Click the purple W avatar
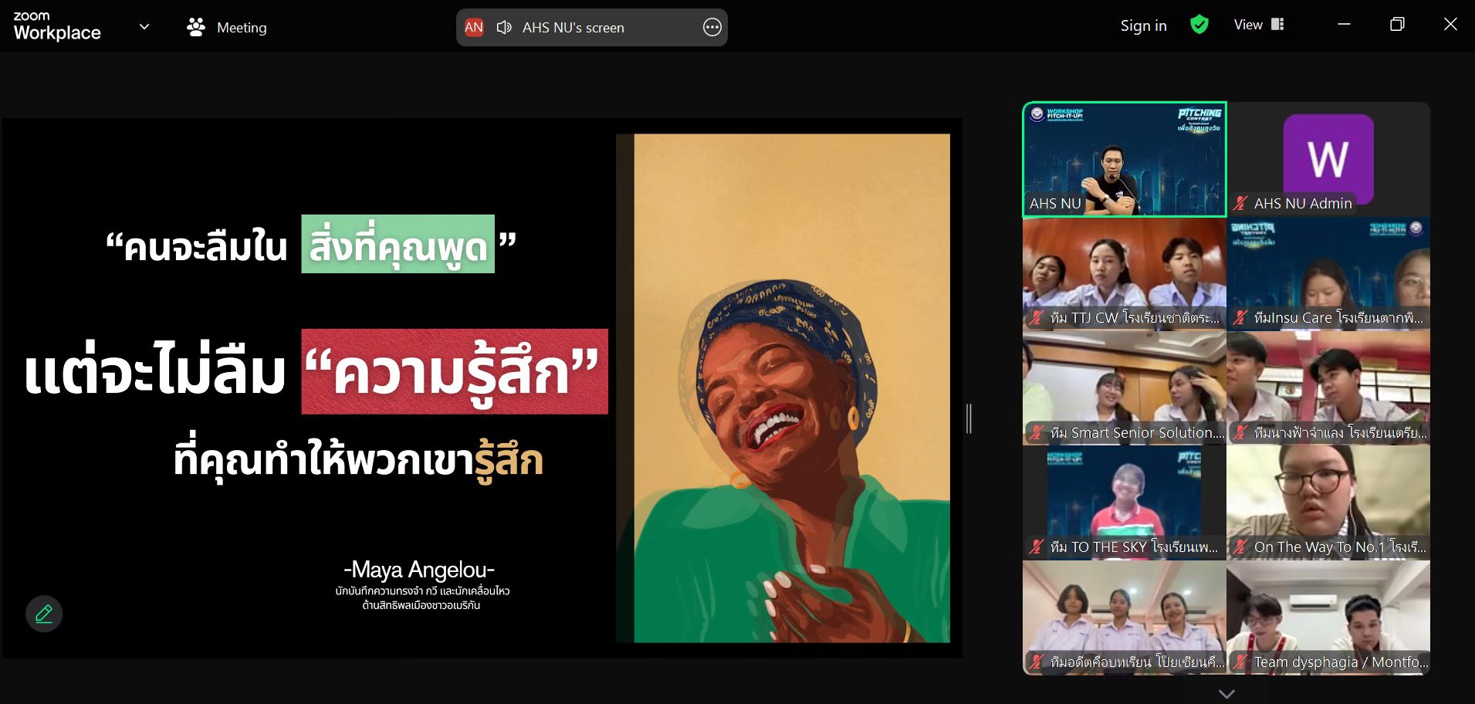The height and width of the screenshot is (704, 1475). tap(1328, 159)
